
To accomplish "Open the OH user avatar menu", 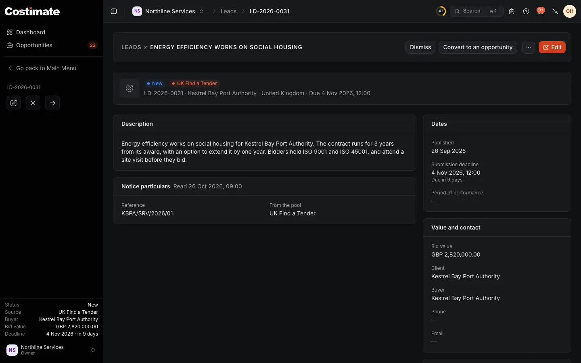I will click(x=570, y=11).
